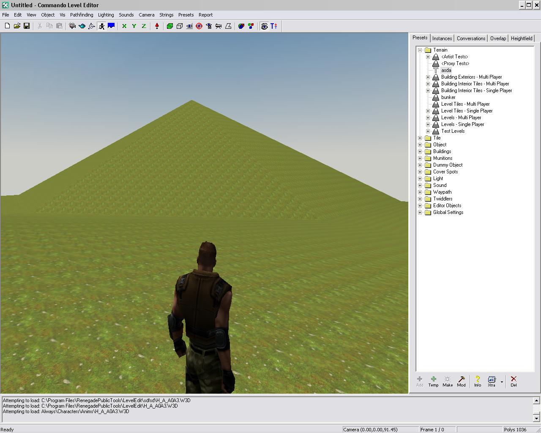Click the Save floppy disk icon
The height and width of the screenshot is (433, 541).
[x=27, y=26]
